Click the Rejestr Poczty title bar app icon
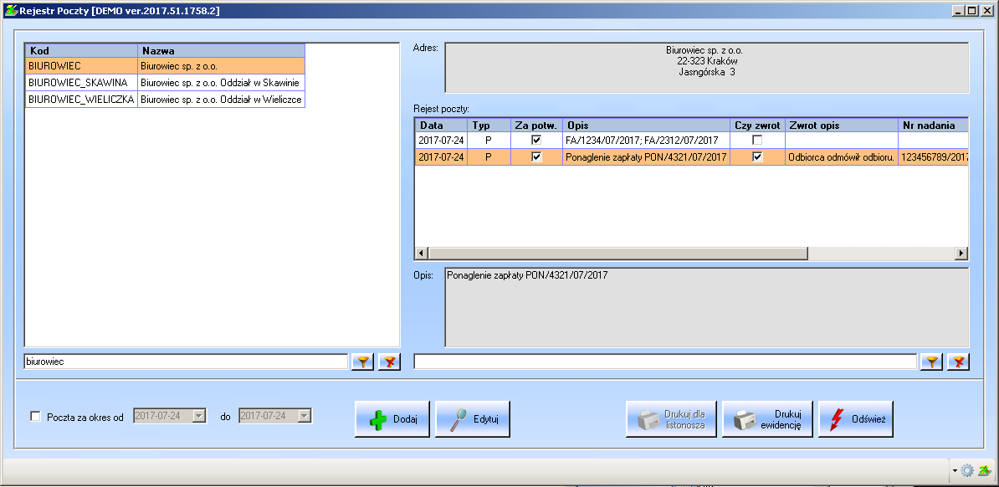This screenshot has width=999, height=487. tap(10, 11)
